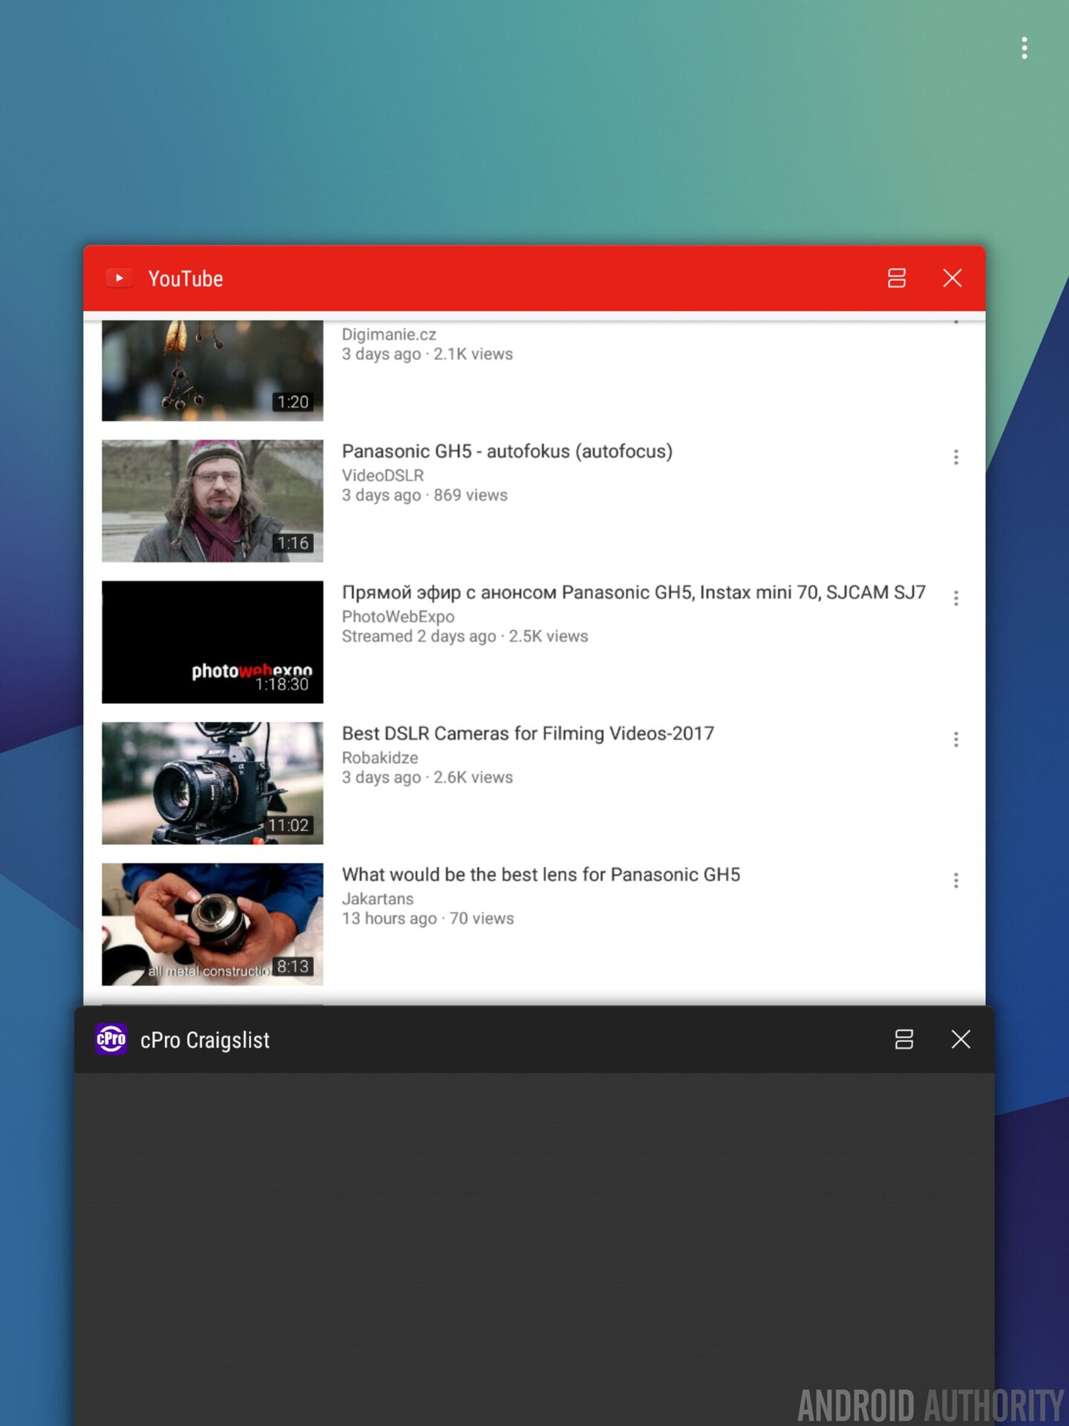This screenshot has height=1426, width=1069.
Task: Tap the VideoDSLR channel name
Action: tap(382, 475)
